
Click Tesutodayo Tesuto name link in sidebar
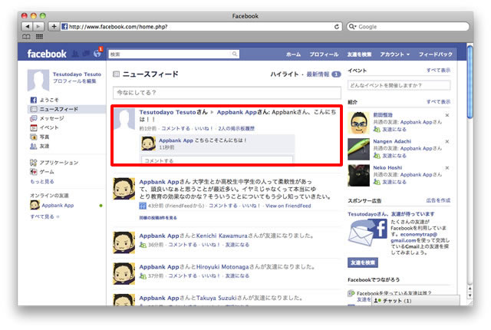[77, 74]
